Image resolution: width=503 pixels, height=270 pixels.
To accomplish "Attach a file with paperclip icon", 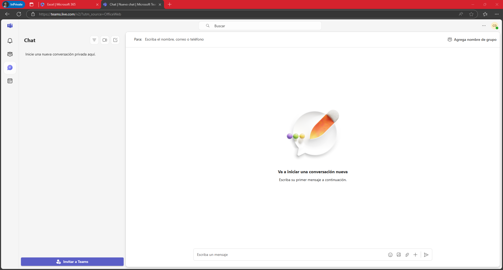I will (x=407, y=255).
